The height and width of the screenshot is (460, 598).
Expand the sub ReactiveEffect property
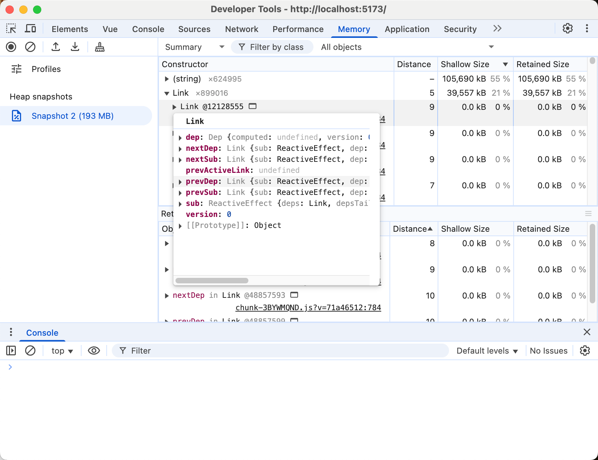[180, 204]
